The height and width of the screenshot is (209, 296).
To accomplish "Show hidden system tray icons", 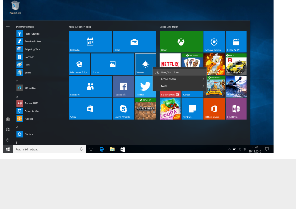I will tap(229, 149).
